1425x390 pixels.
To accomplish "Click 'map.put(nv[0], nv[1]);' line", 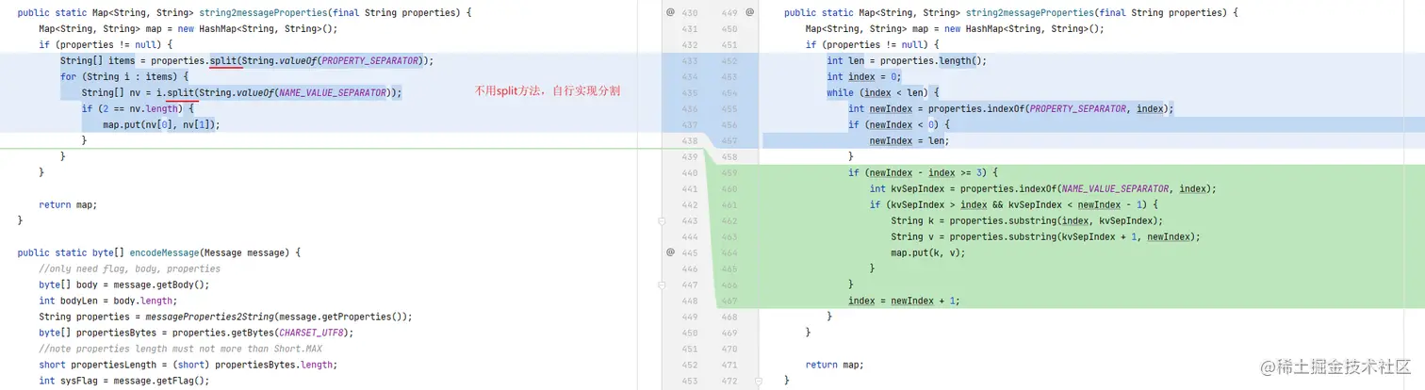I will pyautogui.click(x=160, y=124).
